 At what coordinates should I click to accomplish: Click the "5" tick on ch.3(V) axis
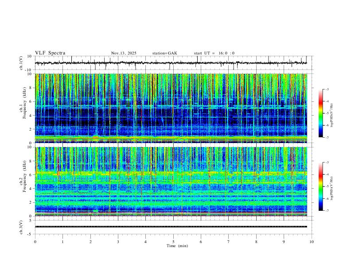click(x=31, y=221)
